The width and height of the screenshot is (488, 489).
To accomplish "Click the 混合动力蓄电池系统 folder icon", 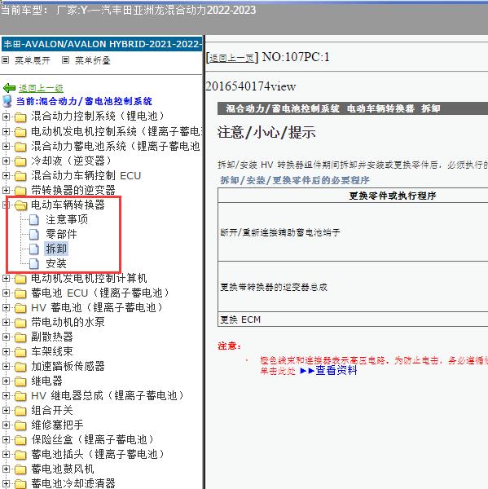I will (x=20, y=147).
